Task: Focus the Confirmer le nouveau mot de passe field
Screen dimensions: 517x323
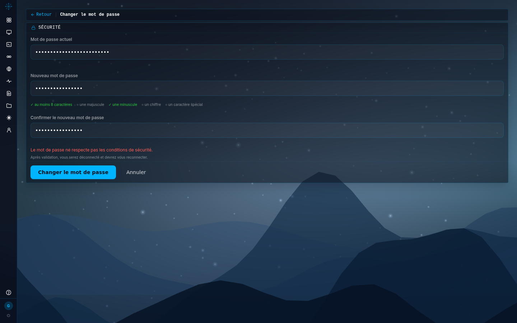Action: pyautogui.click(x=267, y=130)
